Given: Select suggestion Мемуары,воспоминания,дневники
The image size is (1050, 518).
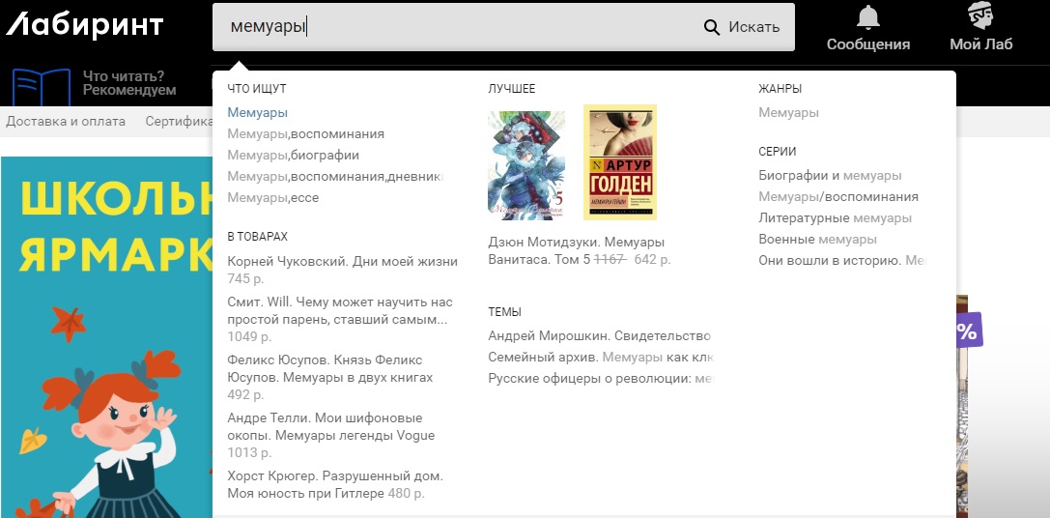Looking at the screenshot, I should [x=335, y=177].
